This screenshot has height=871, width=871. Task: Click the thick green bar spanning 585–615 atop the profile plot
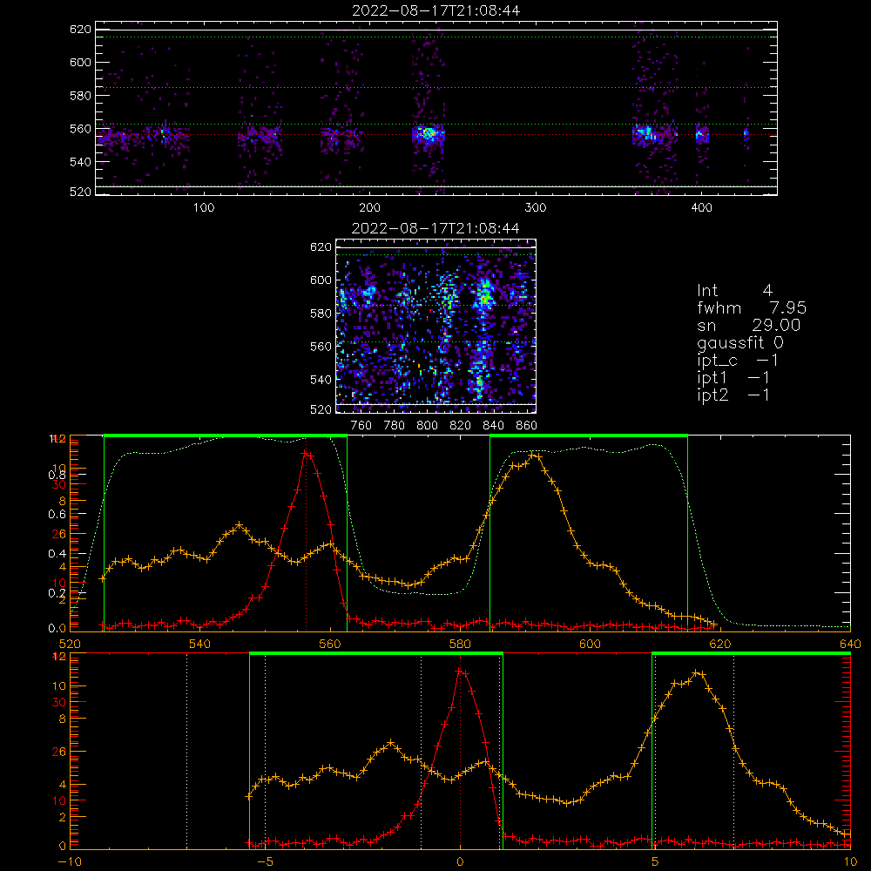coord(589,435)
